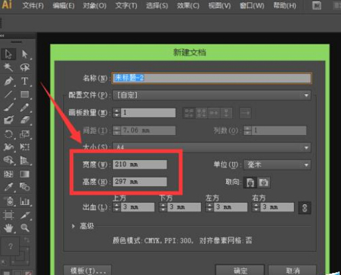Set orientation to portrait
The image size is (341, 275).
coord(250,182)
